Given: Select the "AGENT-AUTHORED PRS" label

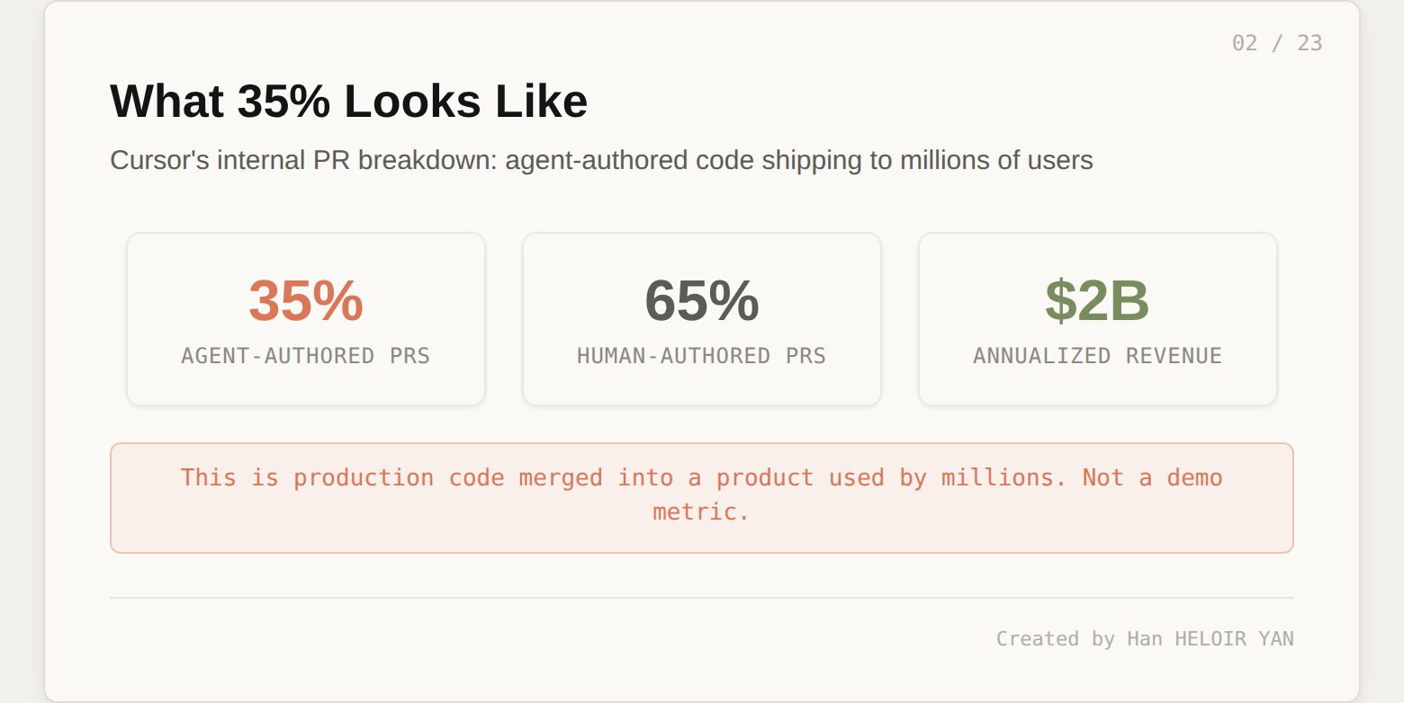Looking at the screenshot, I should (x=306, y=356).
